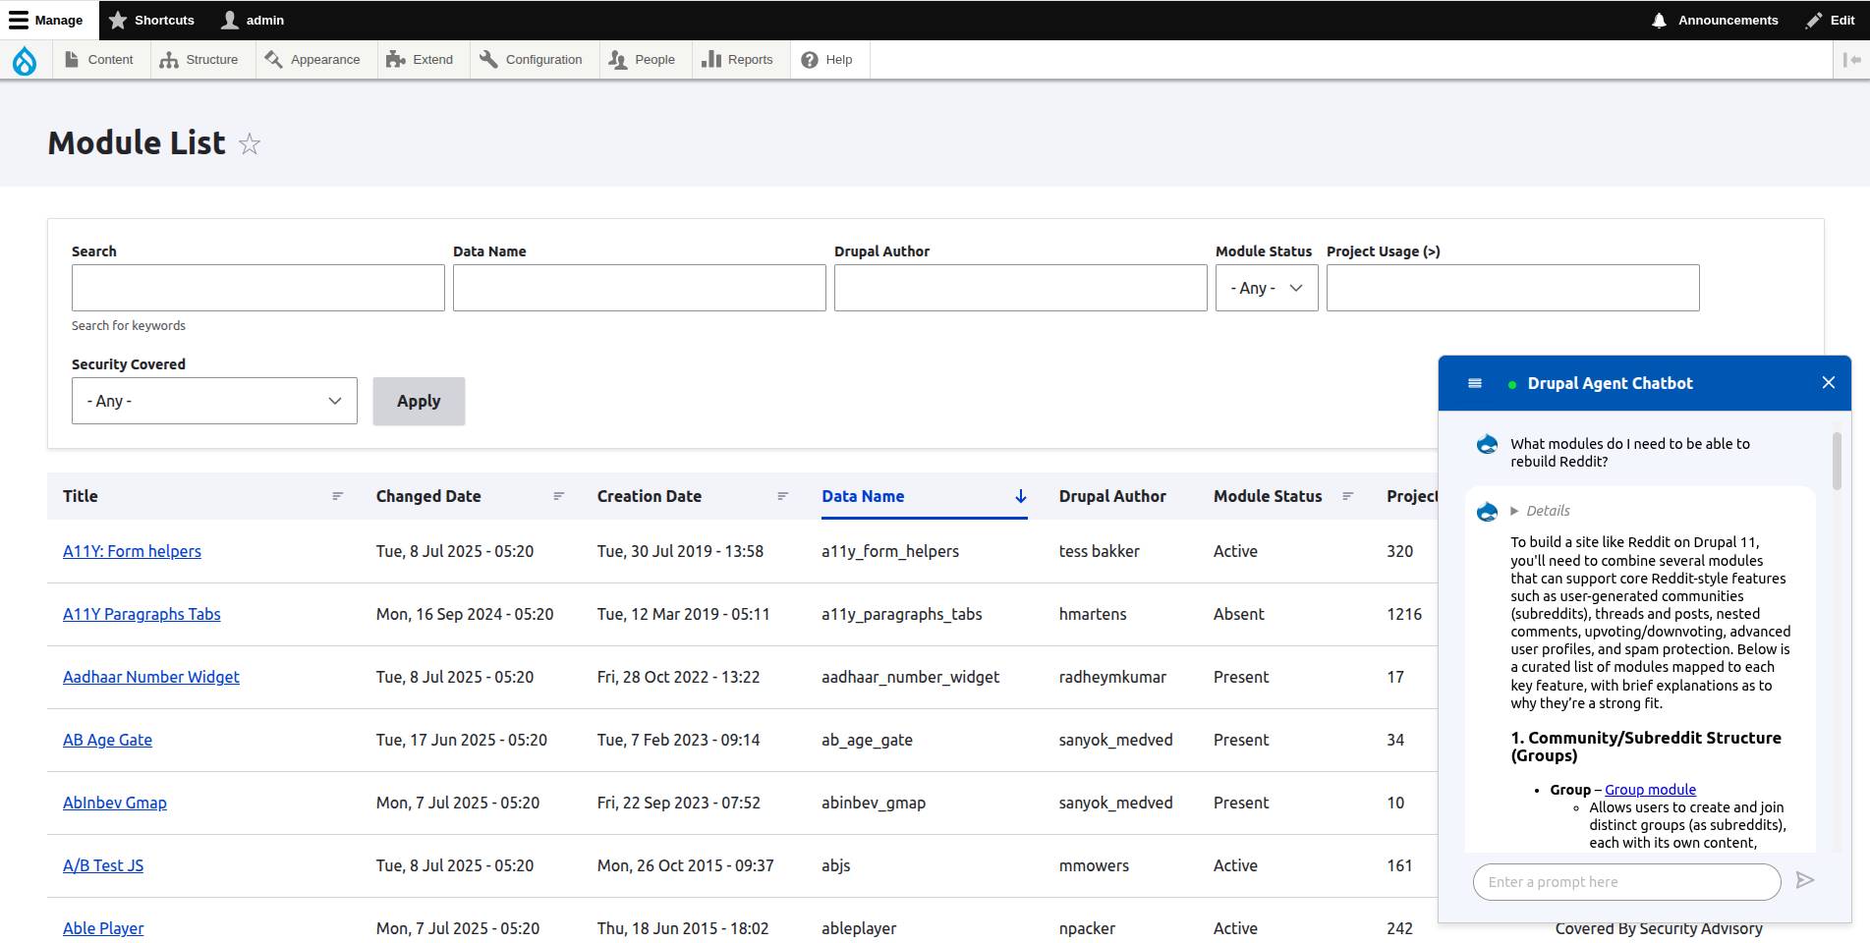
Task: Focus the Drupal Author filter field
Action: (x=1021, y=288)
